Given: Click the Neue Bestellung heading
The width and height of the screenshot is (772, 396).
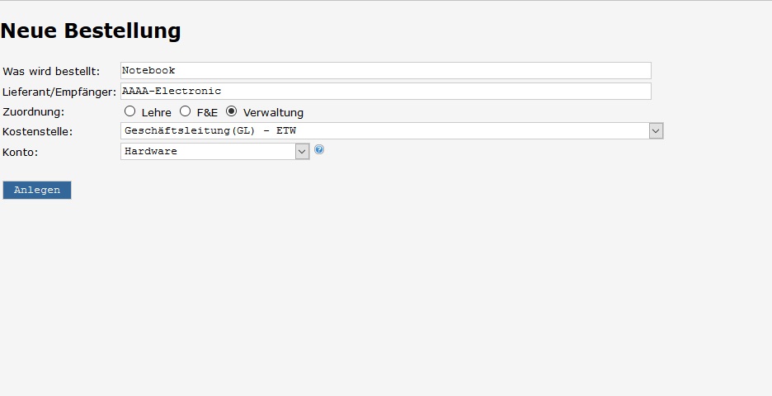Looking at the screenshot, I should pos(91,31).
